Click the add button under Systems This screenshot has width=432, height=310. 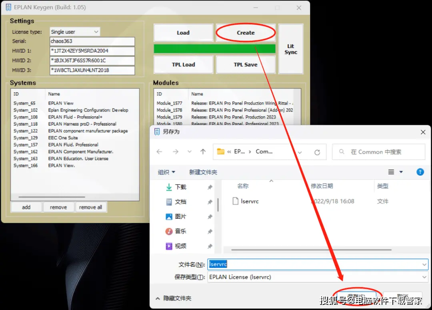(26, 207)
